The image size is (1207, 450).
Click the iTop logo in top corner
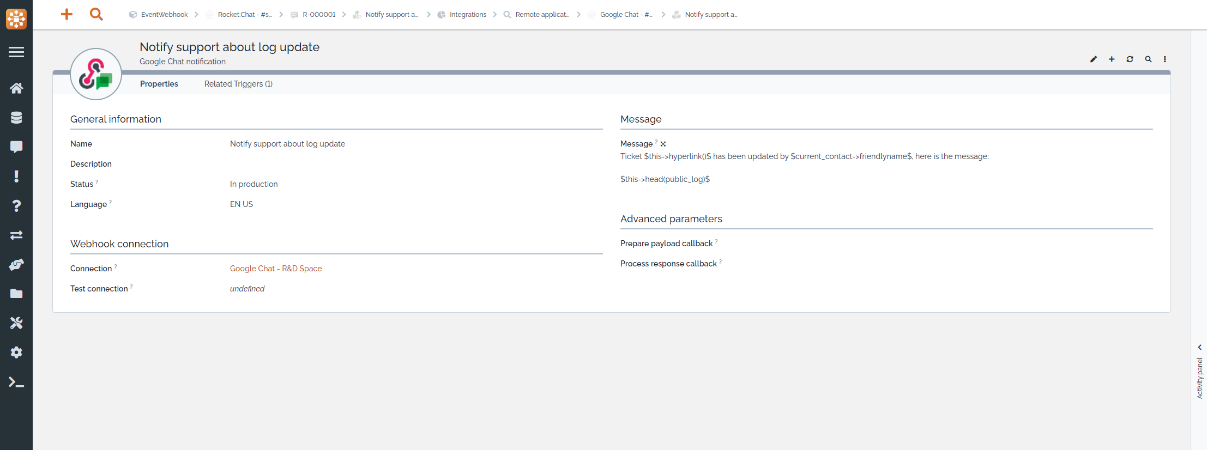coord(16,19)
